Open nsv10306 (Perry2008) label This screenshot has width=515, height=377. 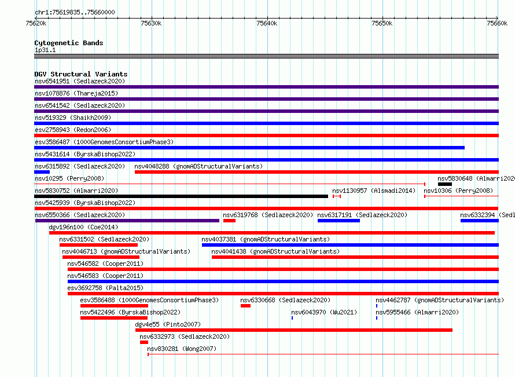point(458,191)
